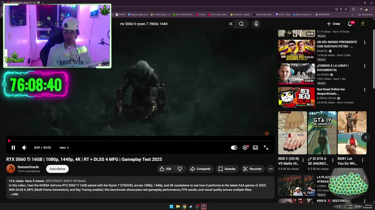The image size is (375, 210).
Task: Open GamesOracle channel avatar
Action: tap(11, 169)
